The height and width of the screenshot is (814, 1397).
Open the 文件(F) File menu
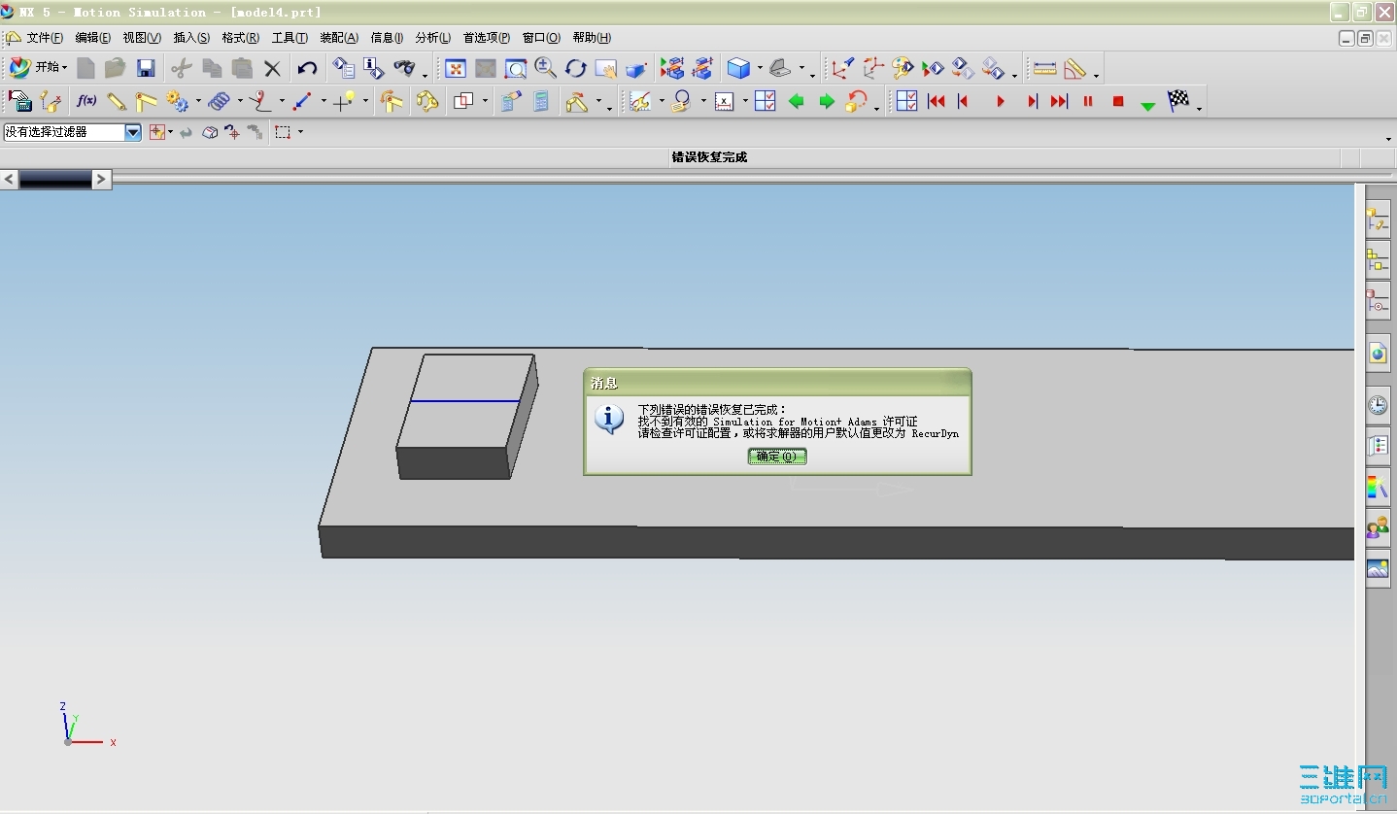[x=45, y=38]
